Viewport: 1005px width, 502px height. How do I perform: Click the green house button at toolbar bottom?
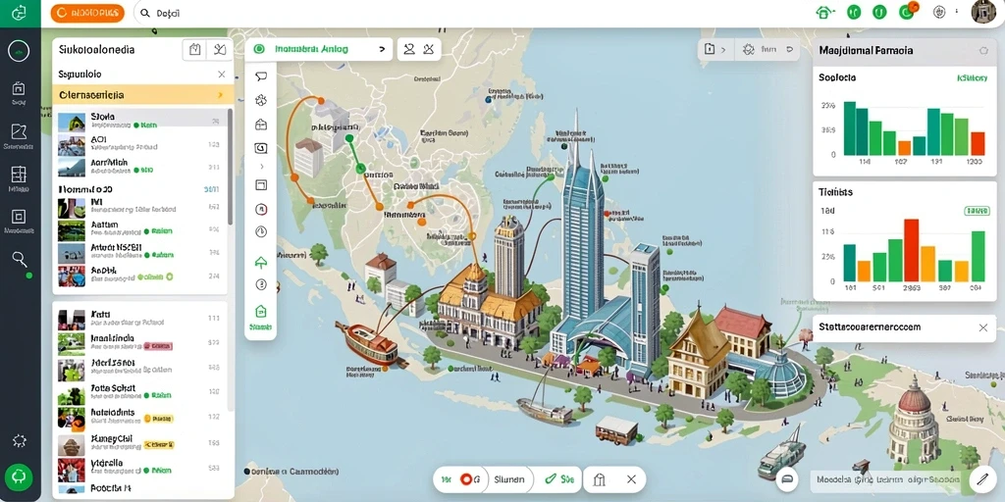261,317
